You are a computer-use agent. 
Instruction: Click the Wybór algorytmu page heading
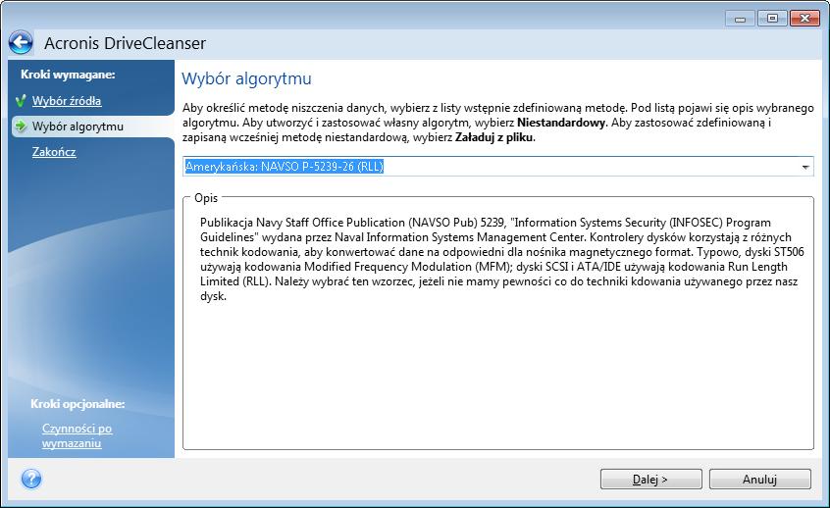pos(246,78)
